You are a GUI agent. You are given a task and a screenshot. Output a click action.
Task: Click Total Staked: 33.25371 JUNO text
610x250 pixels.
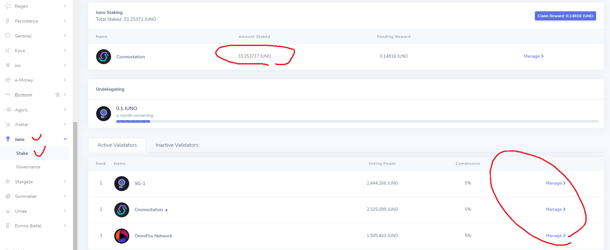126,19
